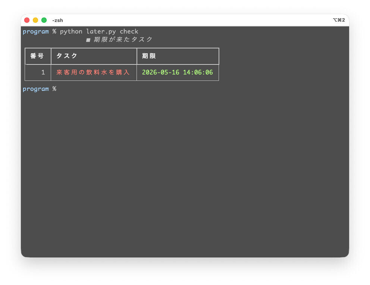Click the 'python later.py check' command text
The width and height of the screenshot is (370, 285).
99,32
